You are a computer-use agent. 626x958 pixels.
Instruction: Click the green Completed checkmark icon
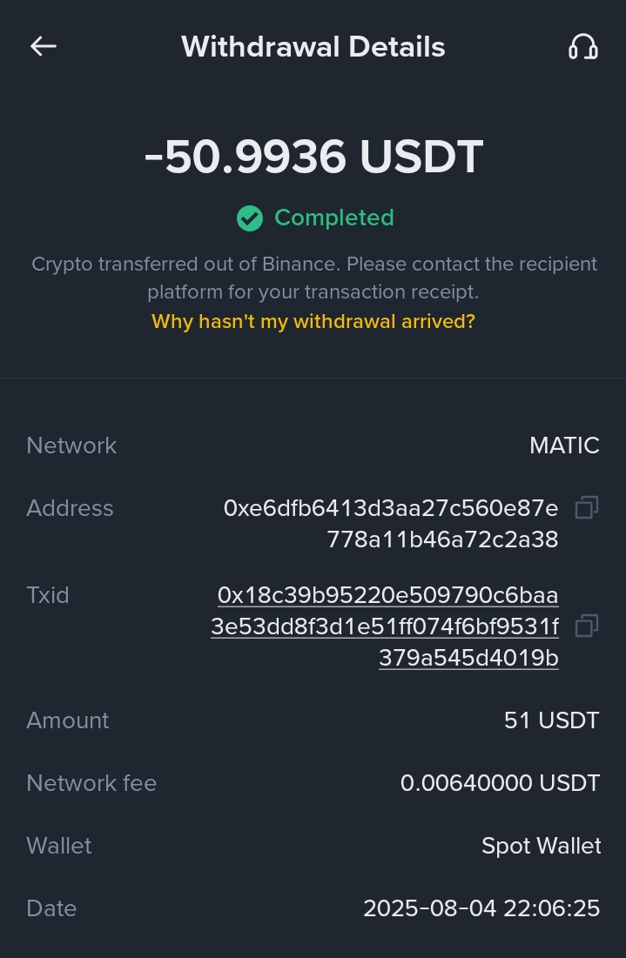tap(250, 218)
